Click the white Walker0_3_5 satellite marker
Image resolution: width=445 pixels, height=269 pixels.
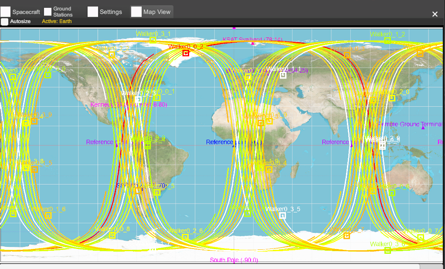[x=282, y=215]
